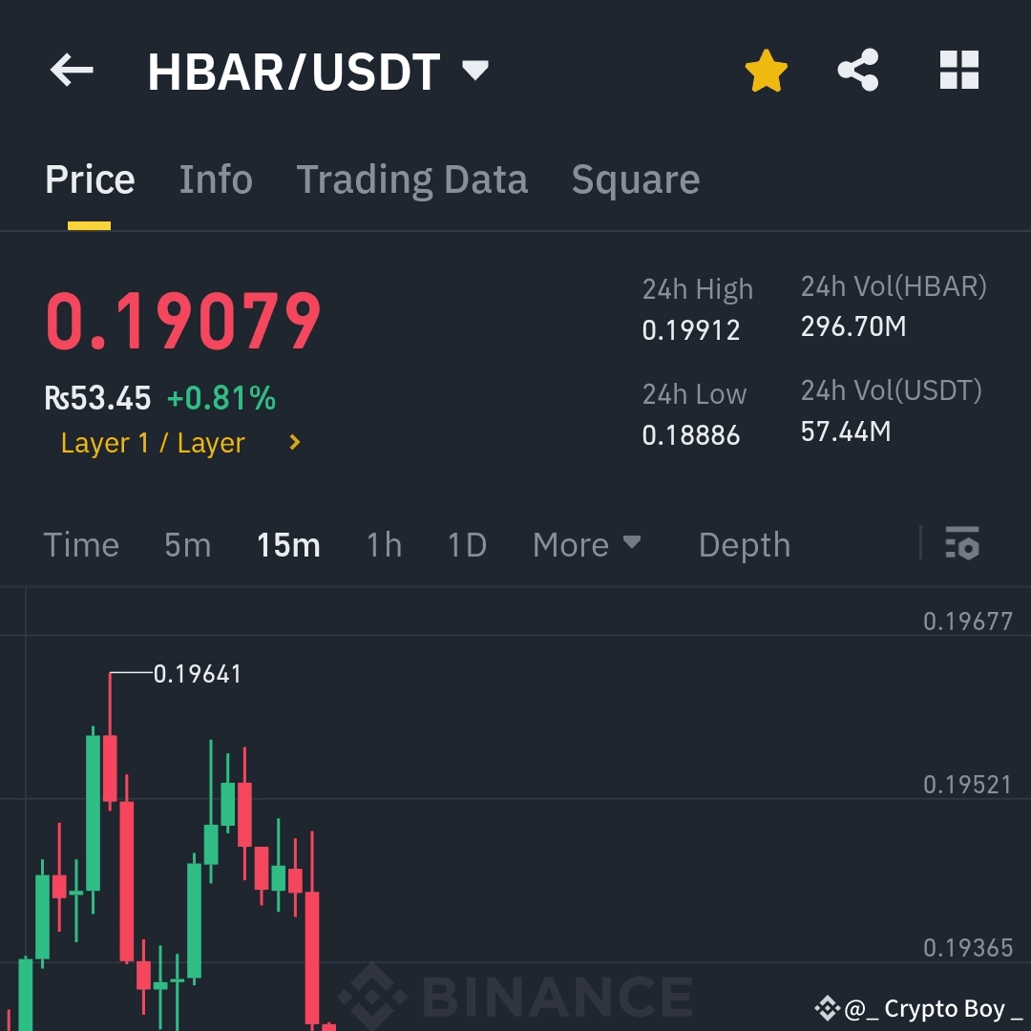Select the 5m interval
Viewport: 1031px width, 1031px height.
pyautogui.click(x=187, y=545)
